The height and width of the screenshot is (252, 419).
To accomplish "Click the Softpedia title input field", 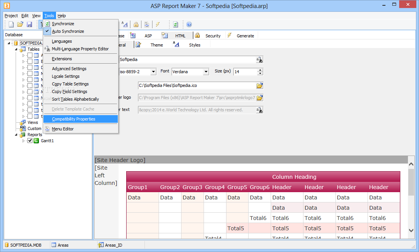I will point(188,59).
